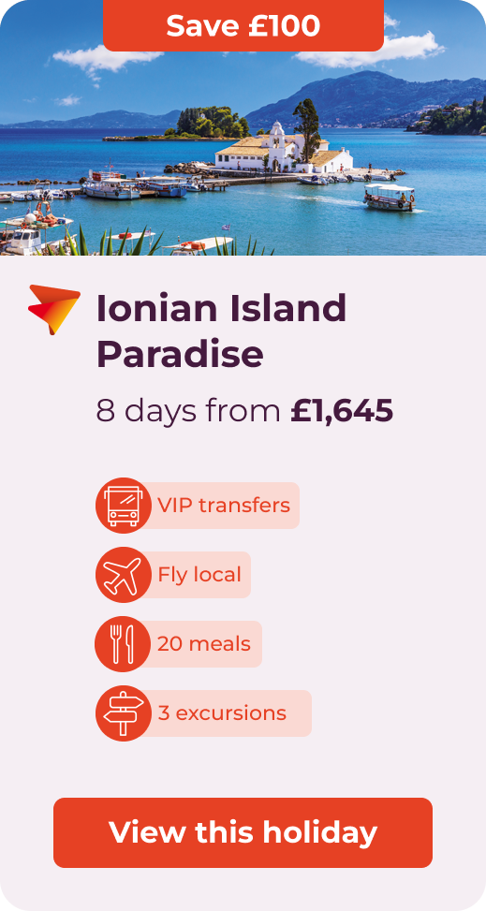The image size is (486, 911).
Task: Click the £1,645 price text
Action: click(342, 411)
